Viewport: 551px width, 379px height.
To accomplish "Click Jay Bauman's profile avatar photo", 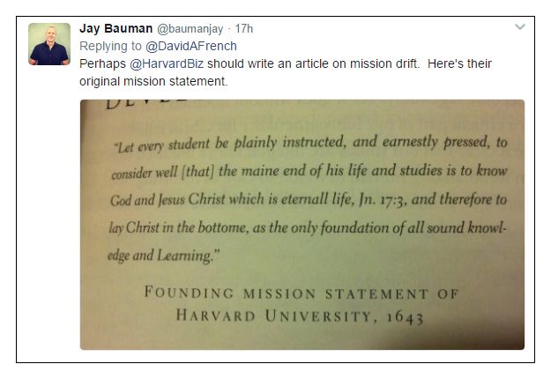I will click(49, 44).
